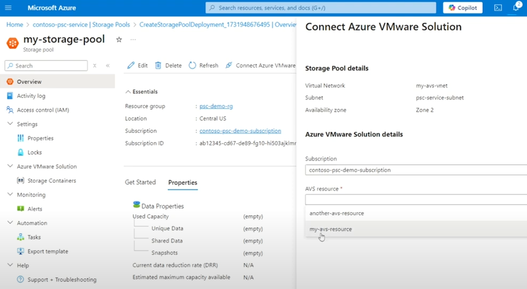Click the Storage Containers icon
527x289 pixels.
tap(21, 181)
